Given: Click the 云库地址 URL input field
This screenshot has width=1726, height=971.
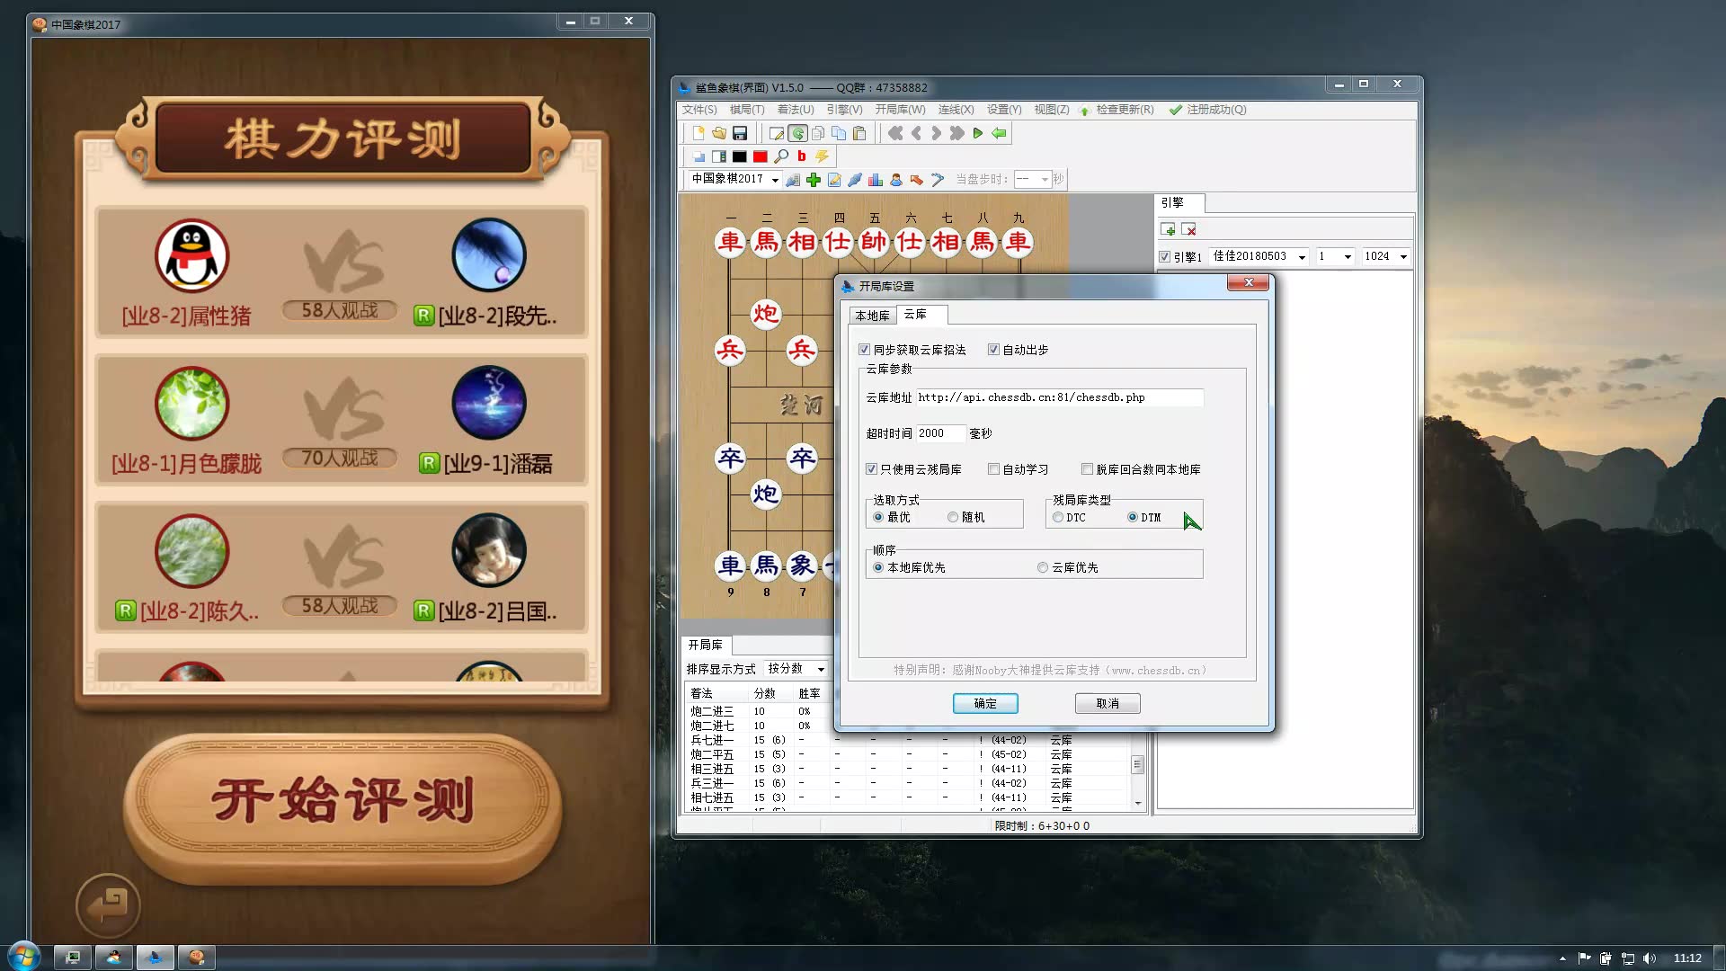Looking at the screenshot, I should [1059, 397].
